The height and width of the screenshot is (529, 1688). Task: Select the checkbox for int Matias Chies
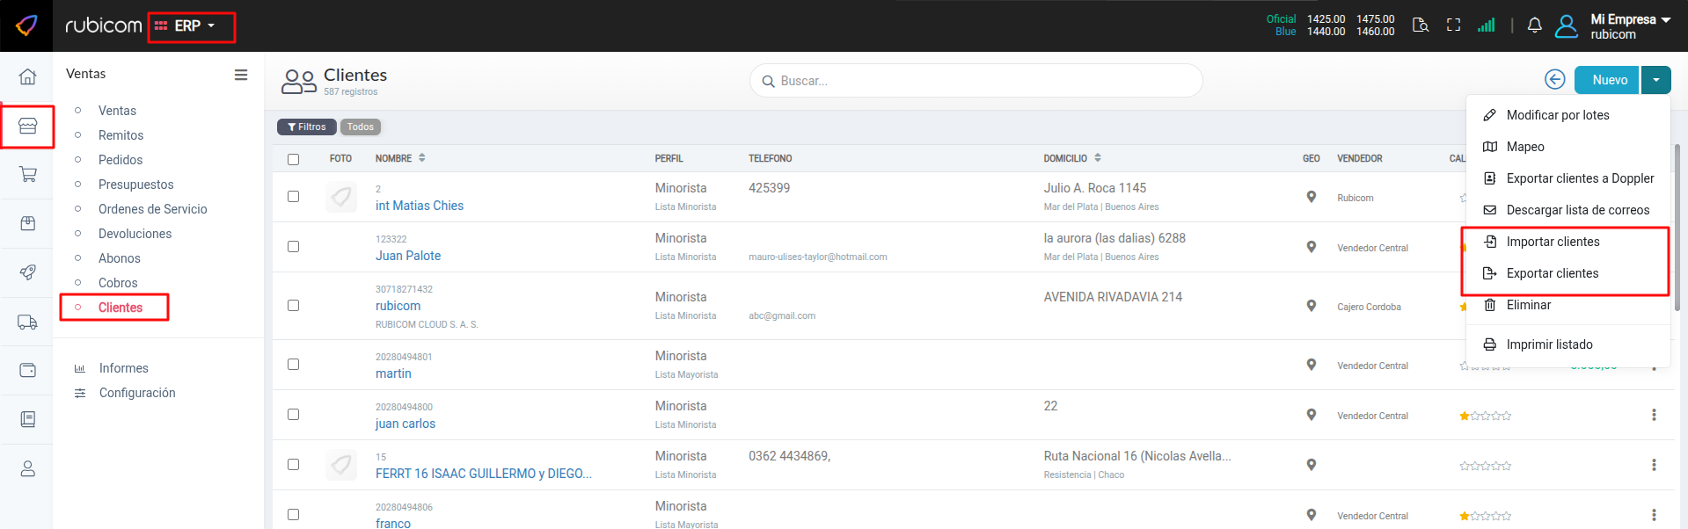click(293, 197)
